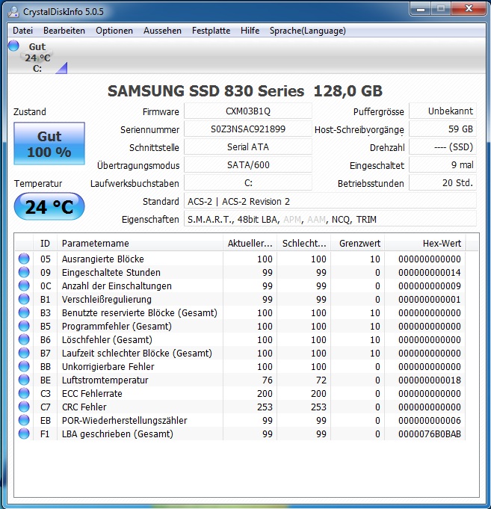Viewport: 491px width, 509px height.
Task: Minimize the CrystalDiskInfo window
Action: pos(421,9)
